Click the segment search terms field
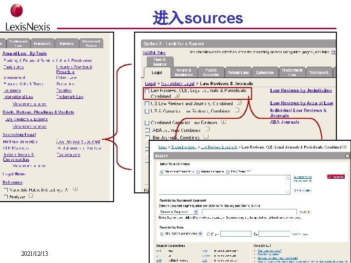 tap(249, 212)
